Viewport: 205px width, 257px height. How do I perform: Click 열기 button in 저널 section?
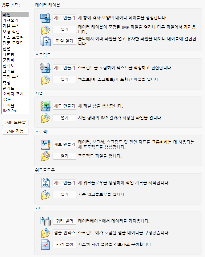65,118
